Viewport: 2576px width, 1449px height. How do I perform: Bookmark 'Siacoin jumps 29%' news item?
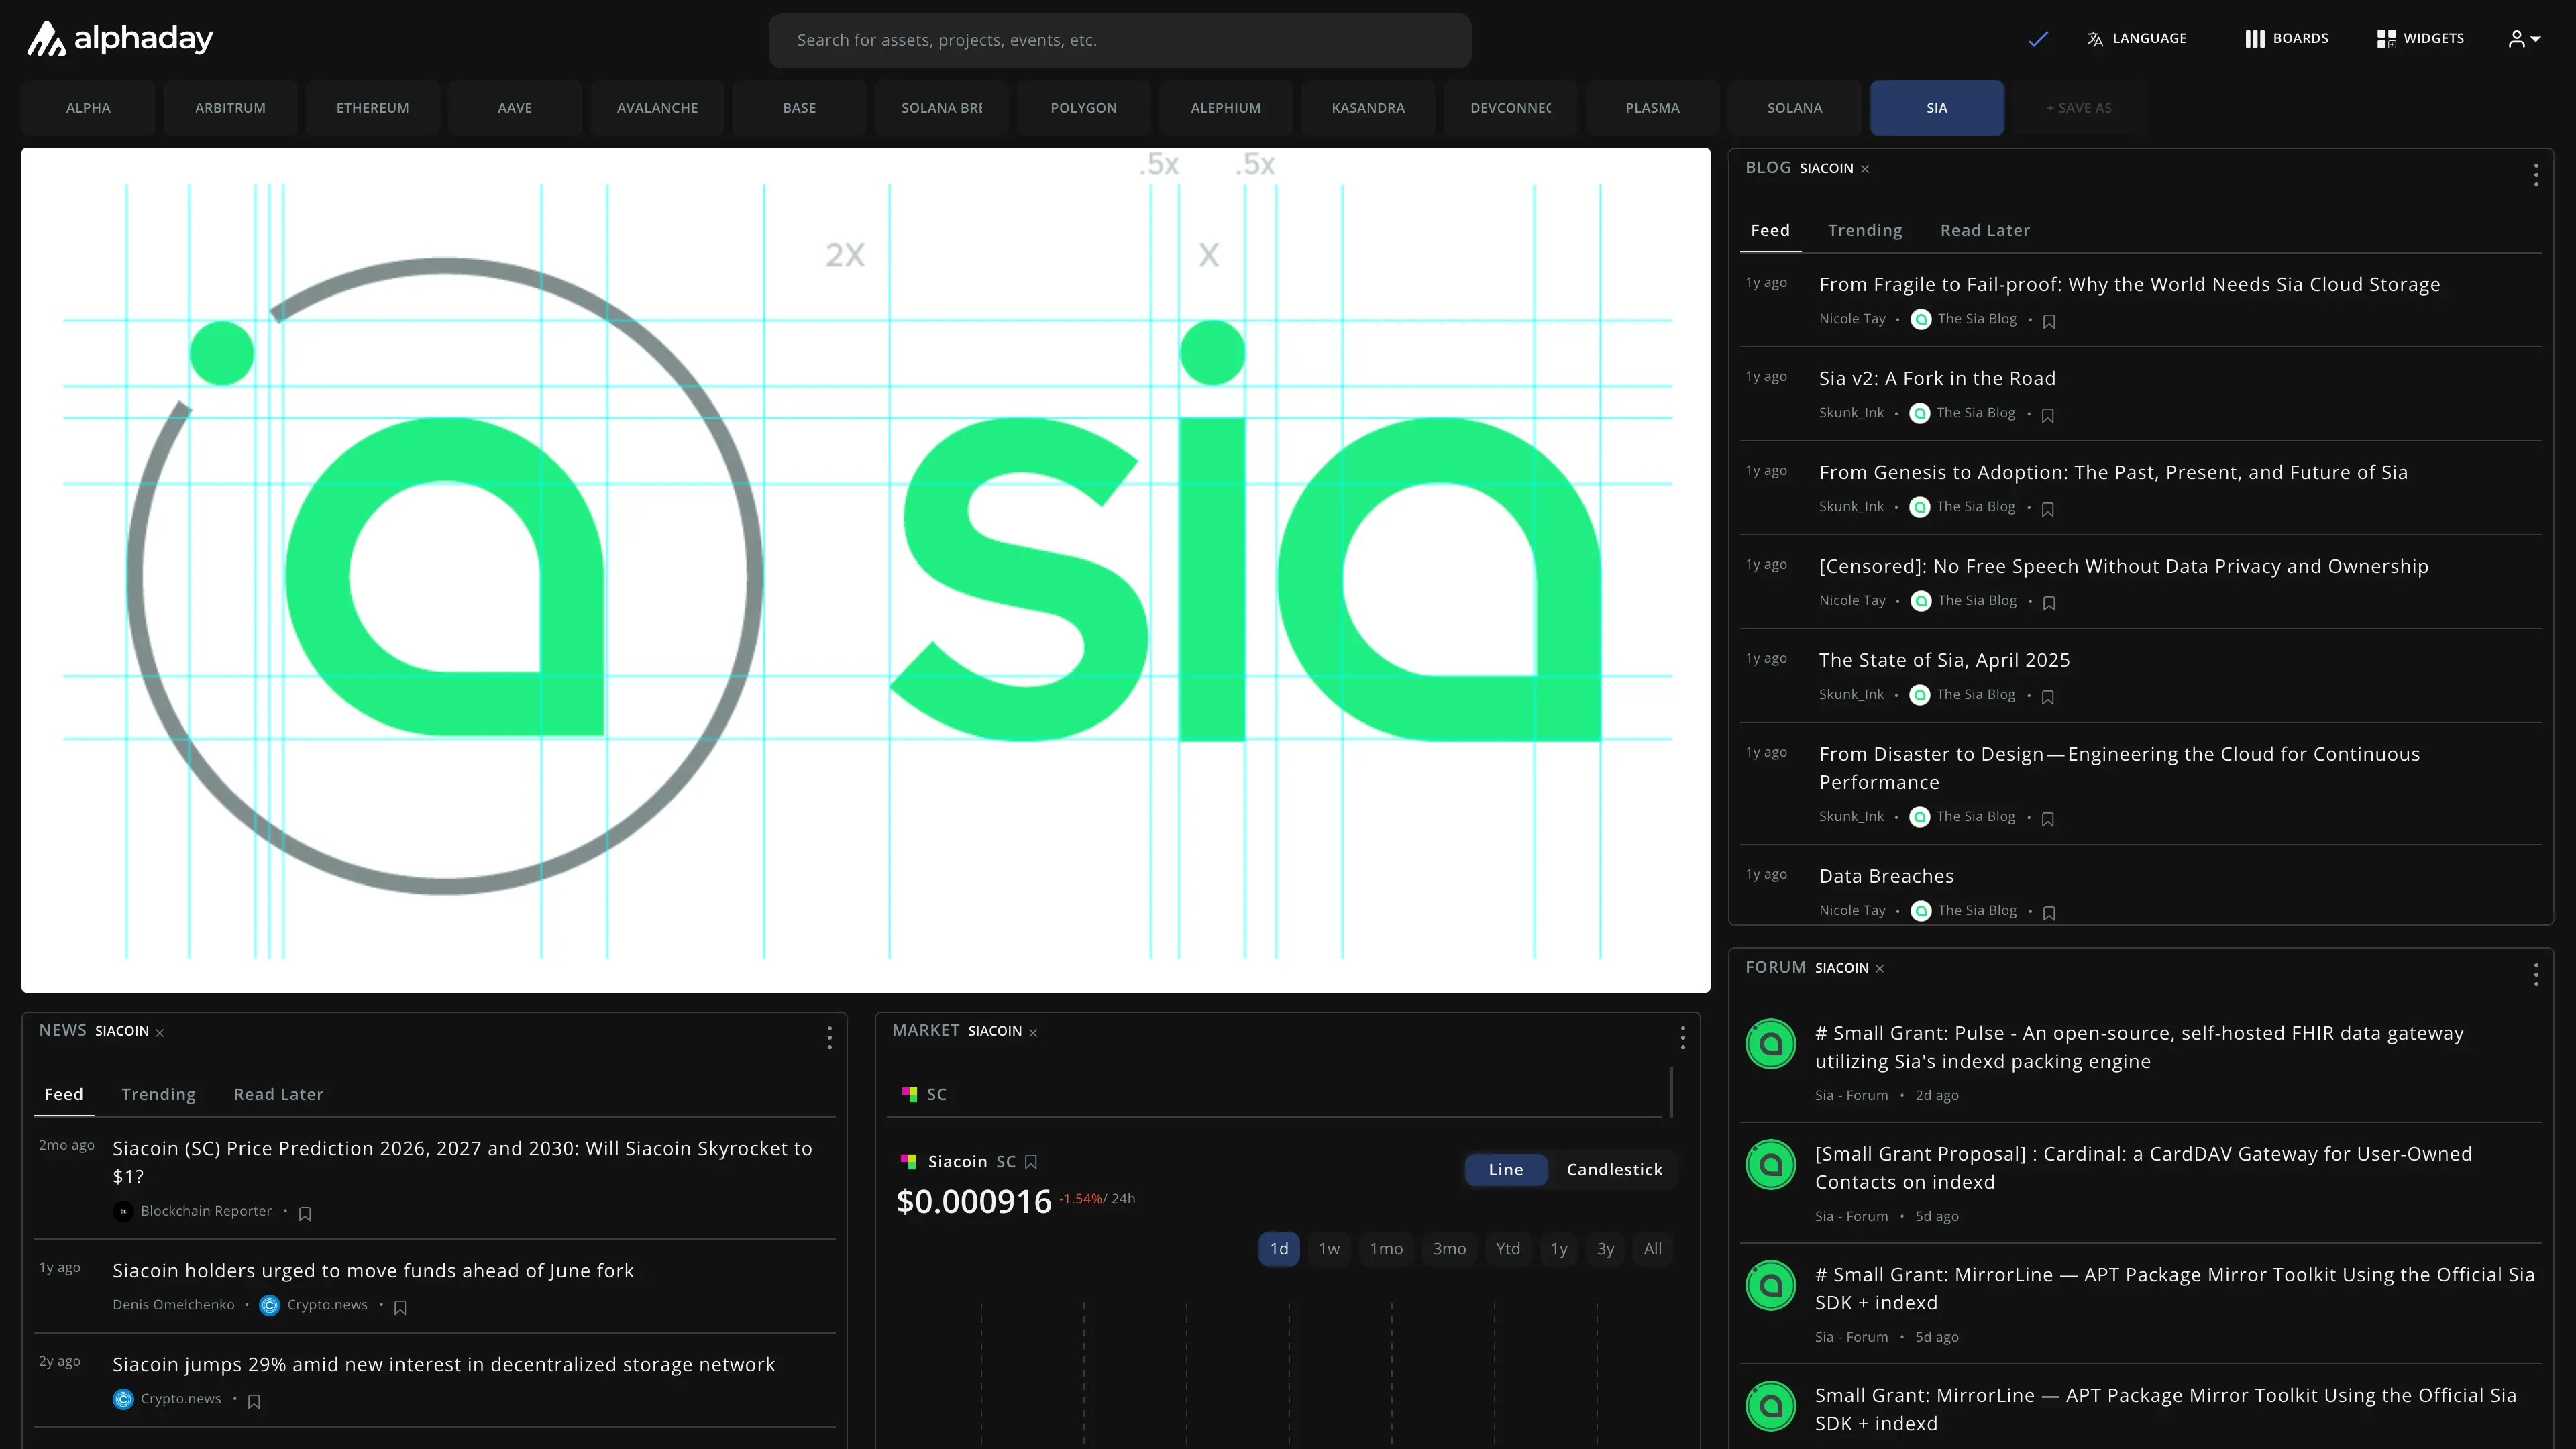pyautogui.click(x=254, y=1401)
